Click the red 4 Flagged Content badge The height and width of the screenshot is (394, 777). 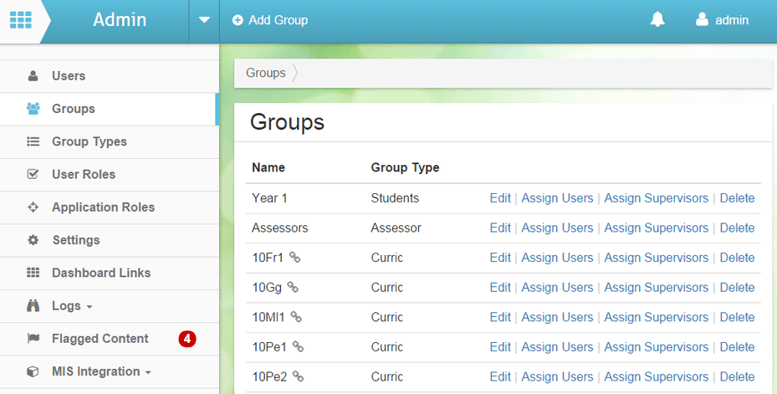(187, 339)
